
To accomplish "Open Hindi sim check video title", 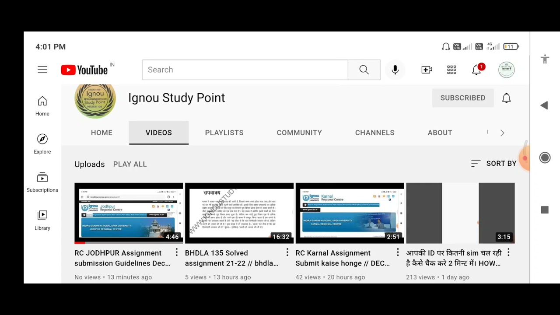I will click(x=454, y=258).
